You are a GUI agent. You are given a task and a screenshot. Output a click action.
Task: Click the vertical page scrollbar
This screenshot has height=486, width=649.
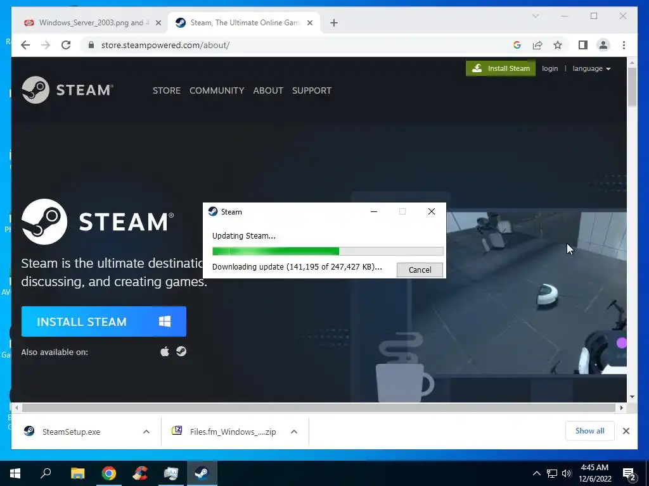click(632, 86)
